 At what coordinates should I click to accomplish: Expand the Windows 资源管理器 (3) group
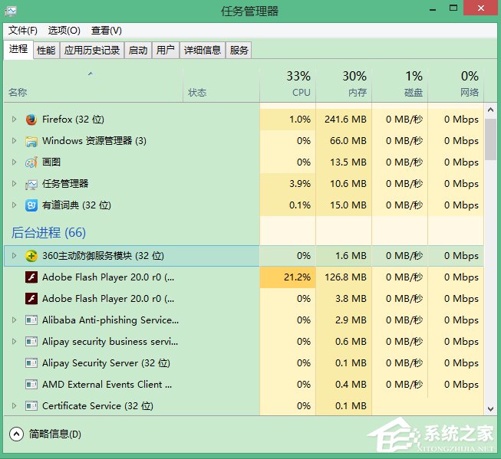click(14, 141)
